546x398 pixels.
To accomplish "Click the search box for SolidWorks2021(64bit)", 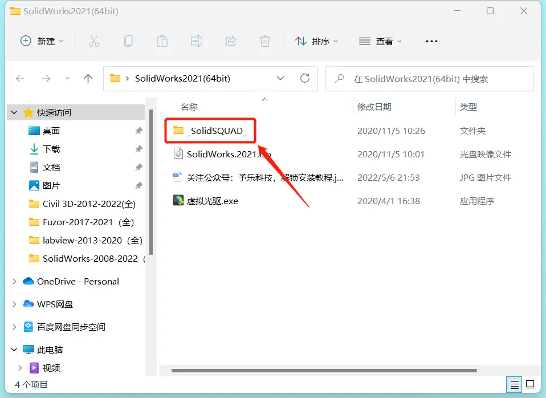I will pos(429,79).
